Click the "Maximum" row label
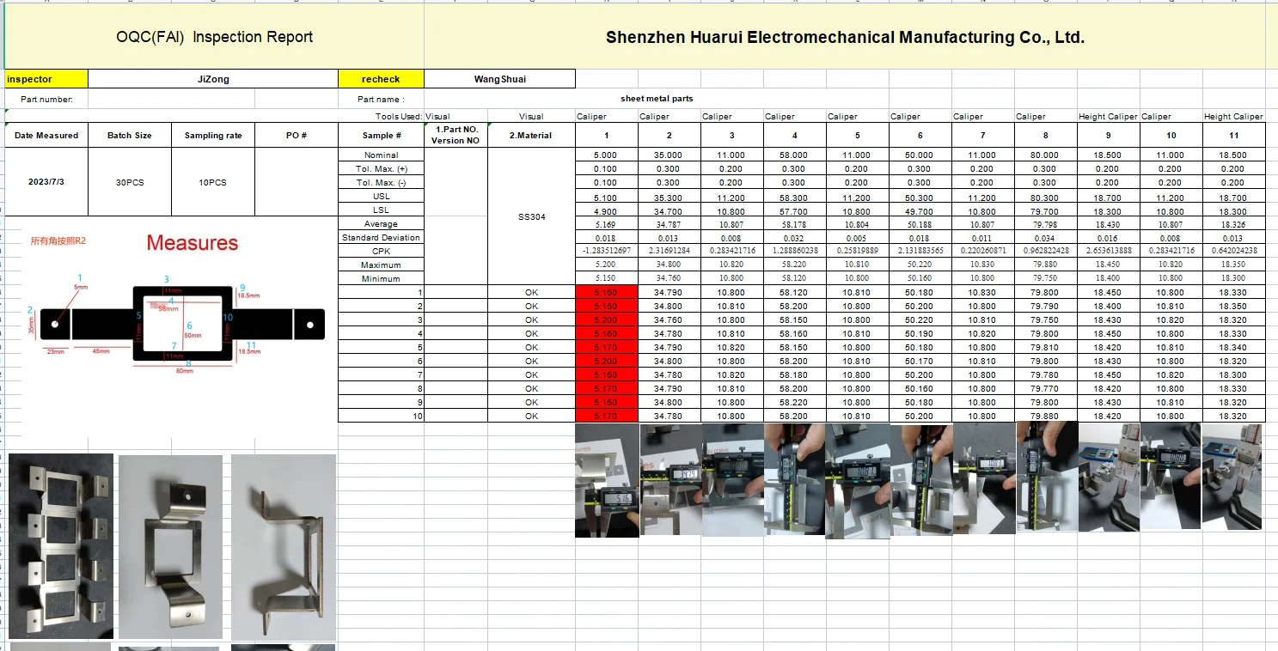 click(x=381, y=265)
